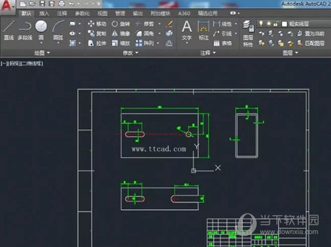The image size is (331, 247).
Task: Select the Leader (引线) tool
Action: tap(222, 34)
